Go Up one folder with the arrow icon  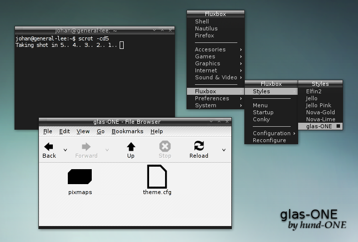tap(131, 147)
